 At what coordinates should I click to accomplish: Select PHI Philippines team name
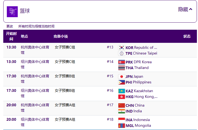[138, 82]
